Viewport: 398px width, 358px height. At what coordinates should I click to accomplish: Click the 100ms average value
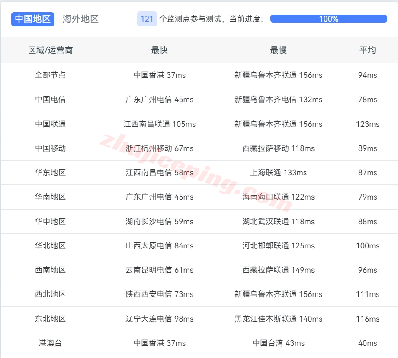pos(368,246)
